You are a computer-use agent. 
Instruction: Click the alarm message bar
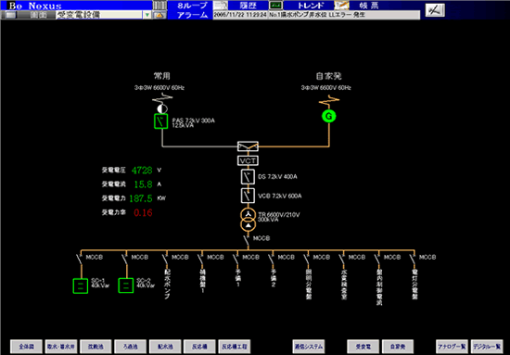tap(316, 15)
